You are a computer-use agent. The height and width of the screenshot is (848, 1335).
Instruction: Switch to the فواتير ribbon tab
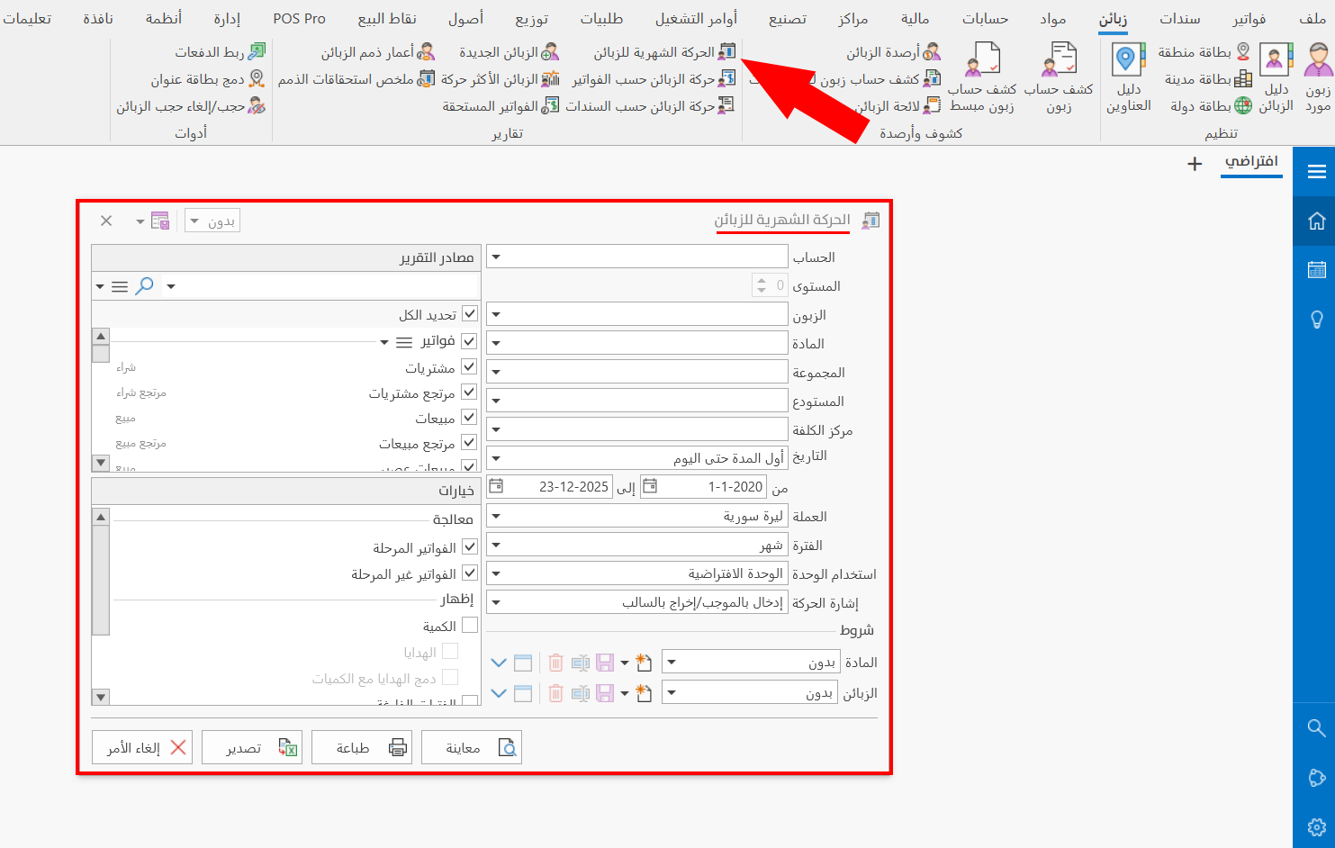pos(1249,18)
